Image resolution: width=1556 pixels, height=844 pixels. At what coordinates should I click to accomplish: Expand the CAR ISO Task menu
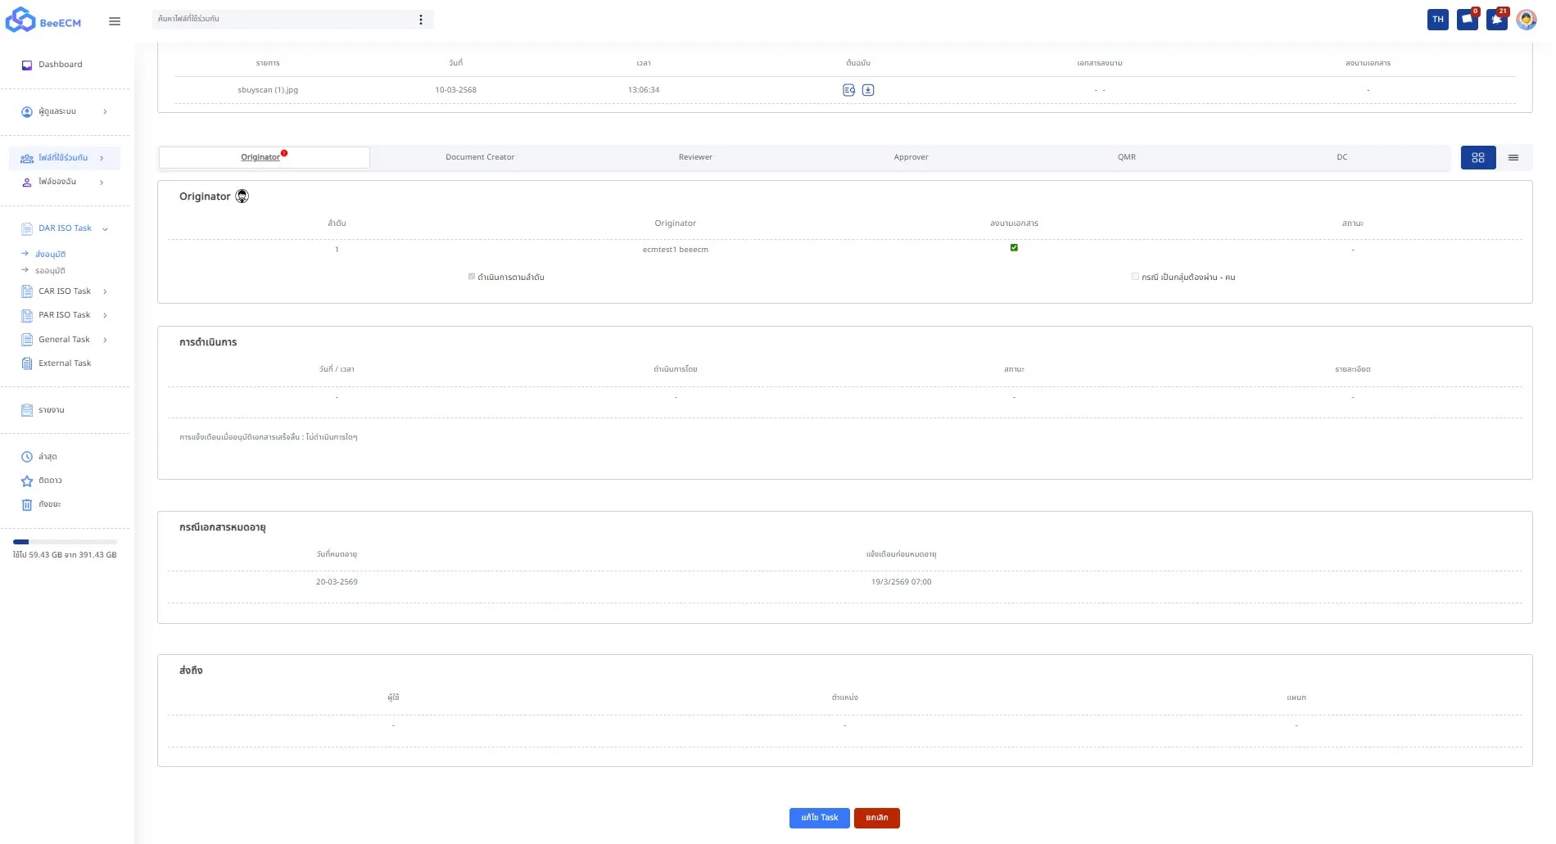click(105, 291)
